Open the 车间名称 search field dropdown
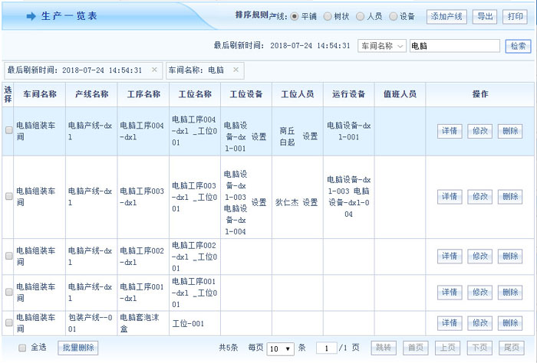This screenshot has width=537, height=363. pos(381,46)
